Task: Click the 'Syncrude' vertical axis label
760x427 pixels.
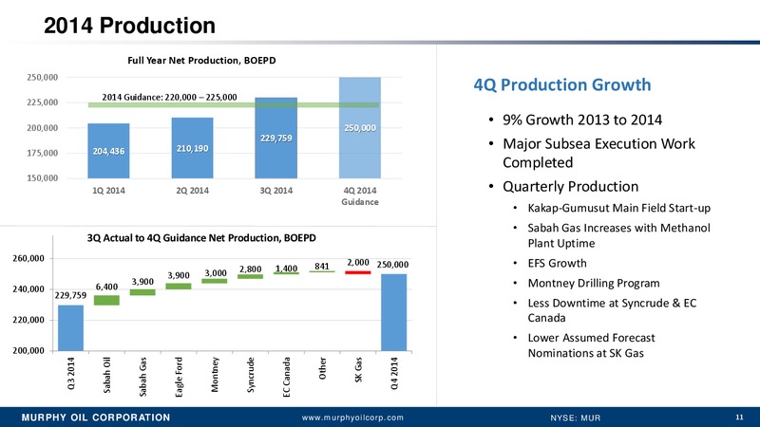Action: (251, 375)
